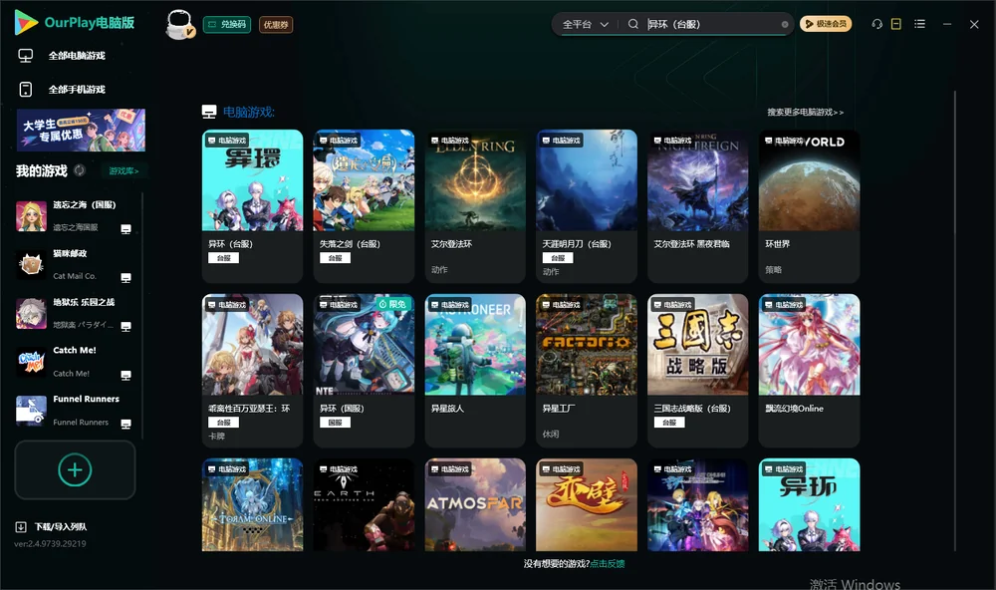Open 全部电脑游戏 section
Image resolution: width=996 pixels, height=590 pixels.
pos(62,56)
